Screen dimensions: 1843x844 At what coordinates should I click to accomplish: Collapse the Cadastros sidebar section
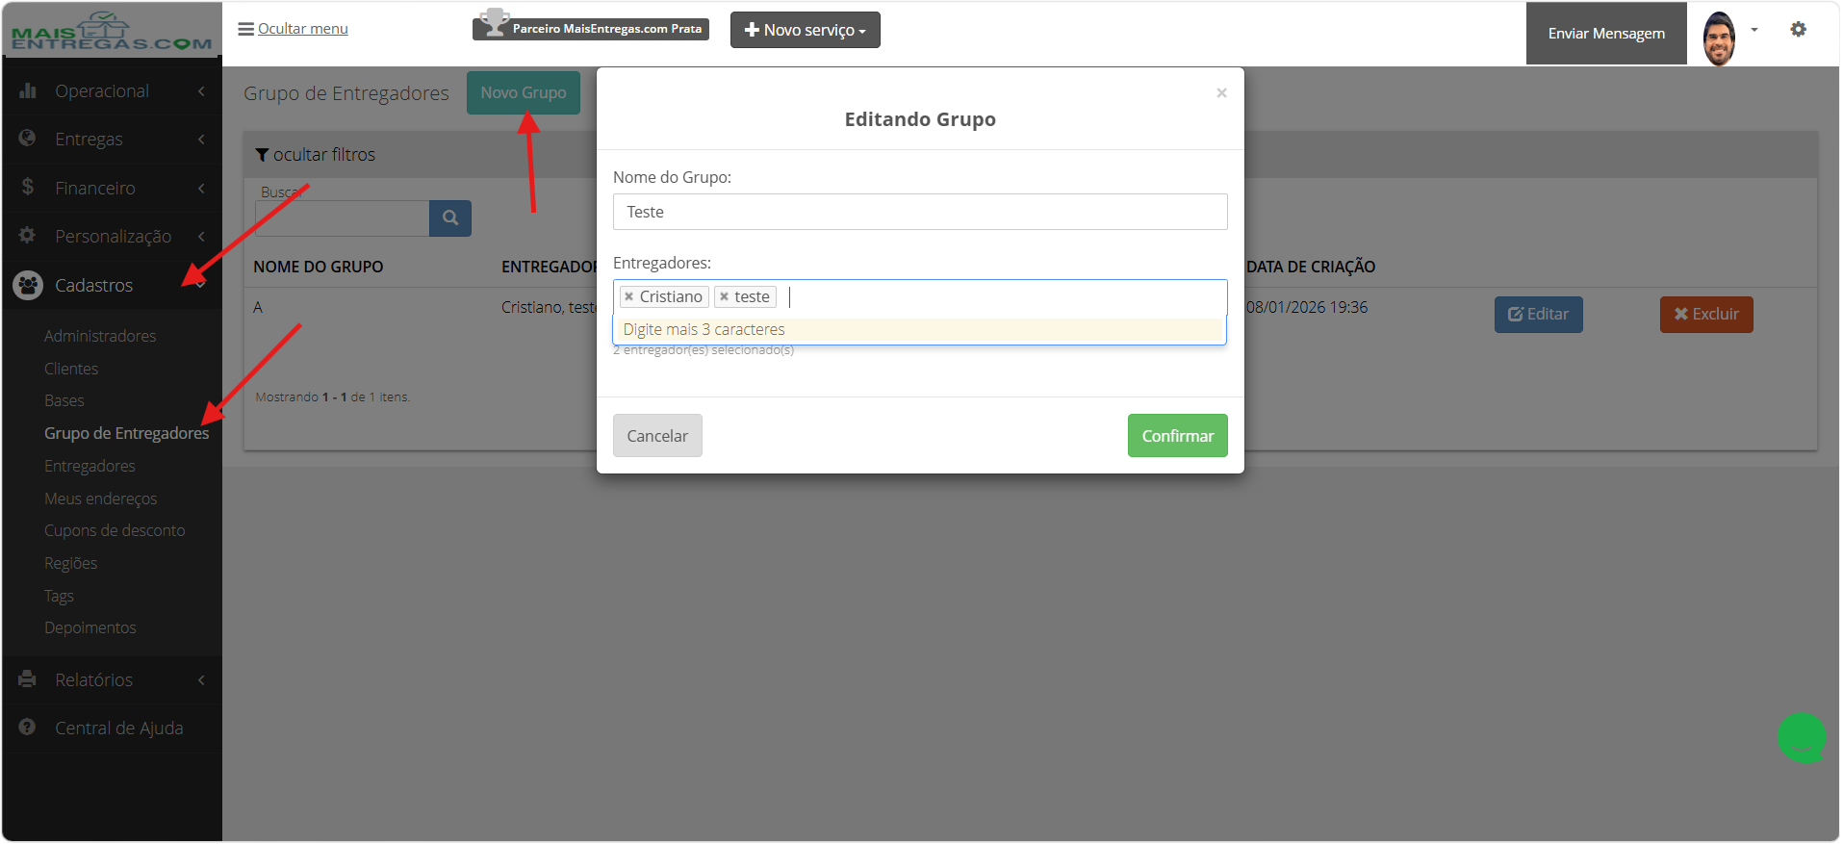tap(112, 286)
